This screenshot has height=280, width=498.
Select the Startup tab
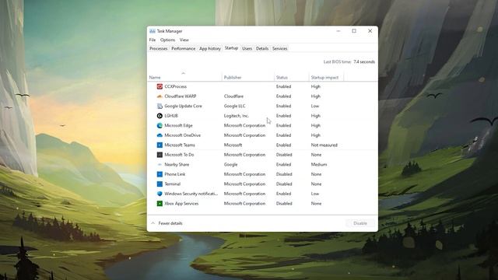(231, 48)
